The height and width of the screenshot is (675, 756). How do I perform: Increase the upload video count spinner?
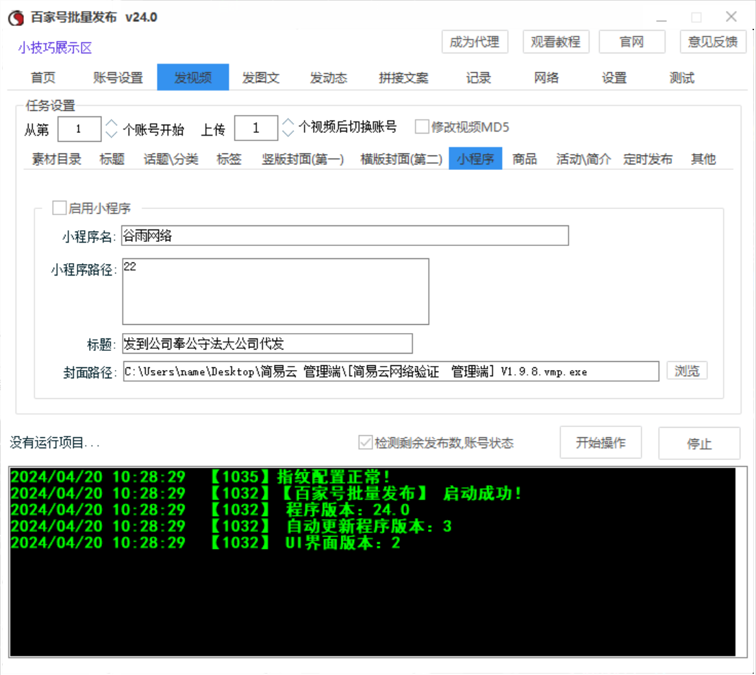click(288, 123)
